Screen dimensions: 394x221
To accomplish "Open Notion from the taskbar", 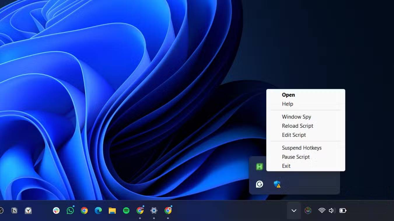I will 14,211.
